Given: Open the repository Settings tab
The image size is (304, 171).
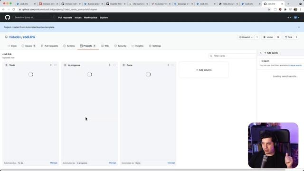Looking at the screenshot, I should point(155,46).
